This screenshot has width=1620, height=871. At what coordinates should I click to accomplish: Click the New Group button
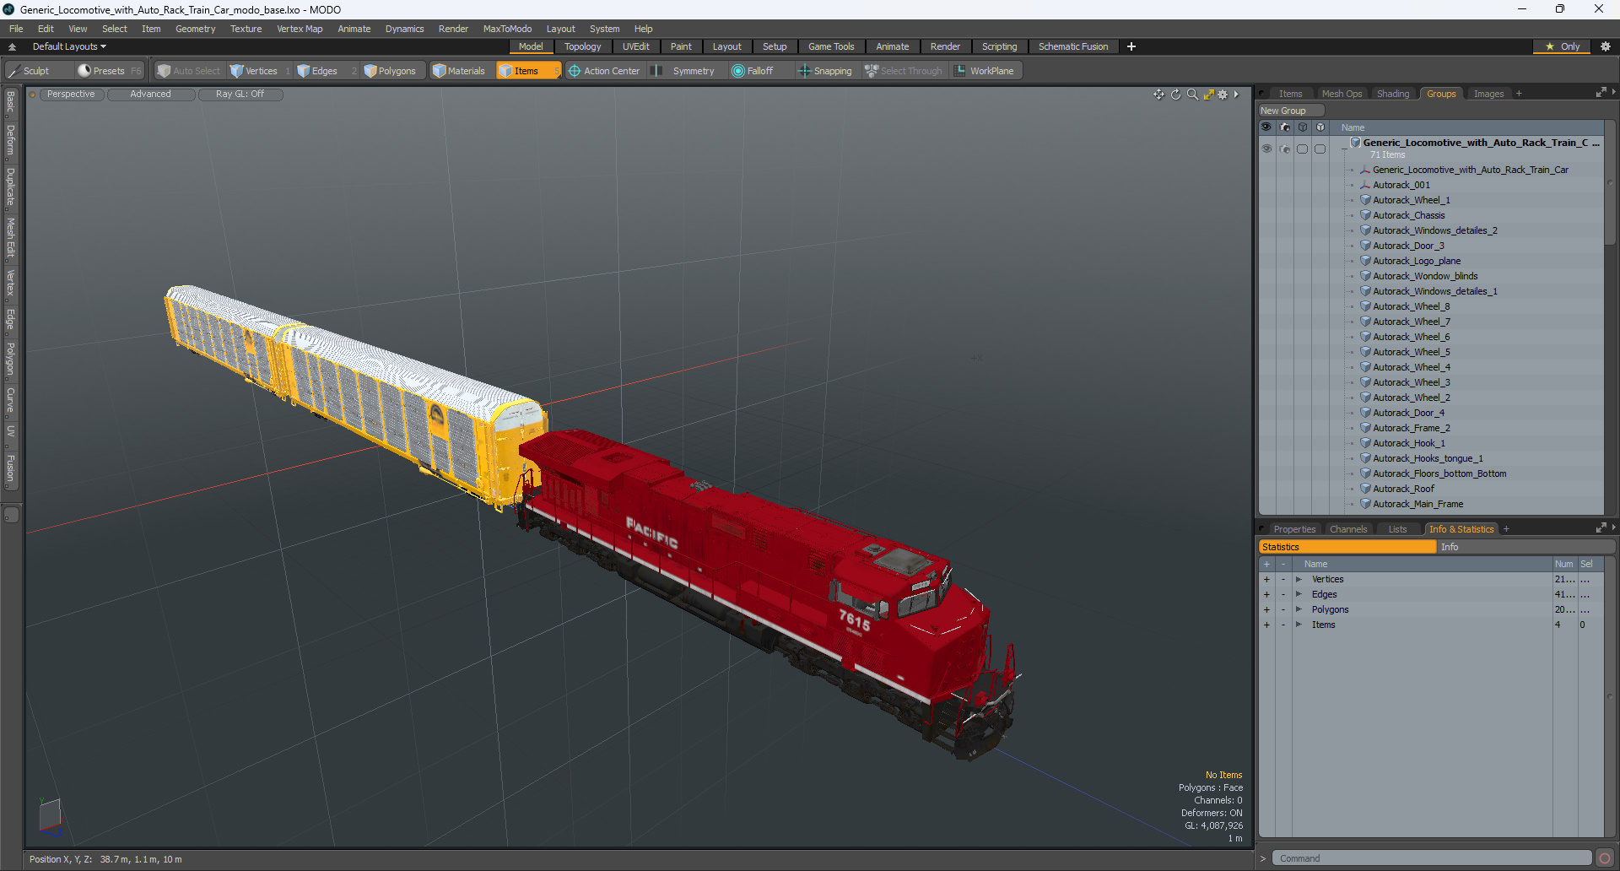click(x=1291, y=111)
